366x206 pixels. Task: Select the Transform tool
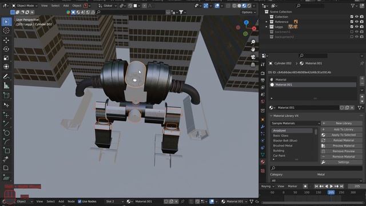(x=6, y=67)
